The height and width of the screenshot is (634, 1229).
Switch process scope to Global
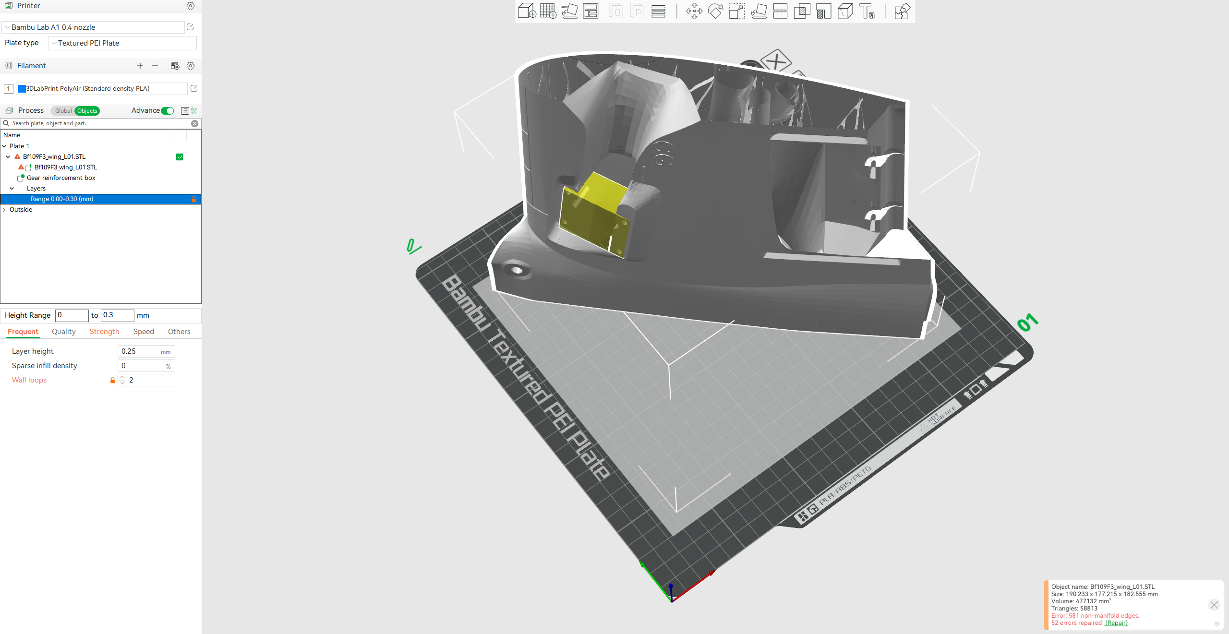coord(63,111)
